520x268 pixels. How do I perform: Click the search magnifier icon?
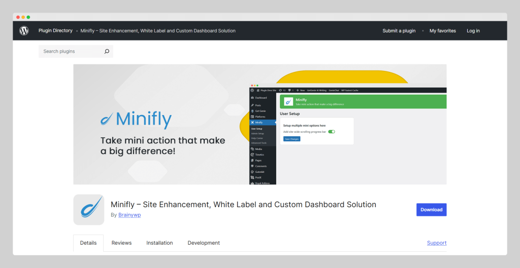click(x=107, y=51)
